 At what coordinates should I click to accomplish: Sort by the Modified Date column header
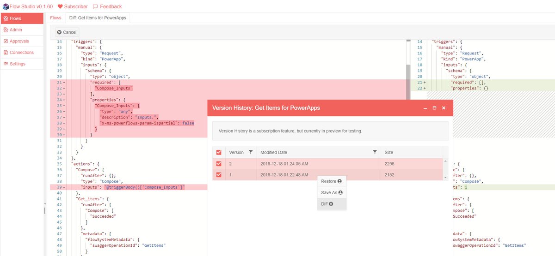(274, 152)
